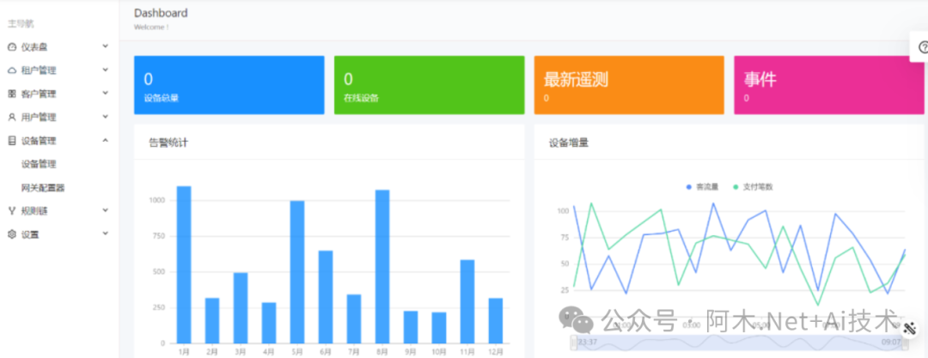The width and height of the screenshot is (928, 358).
Task: Open the 租户管理 menu label
Action: pos(39,70)
